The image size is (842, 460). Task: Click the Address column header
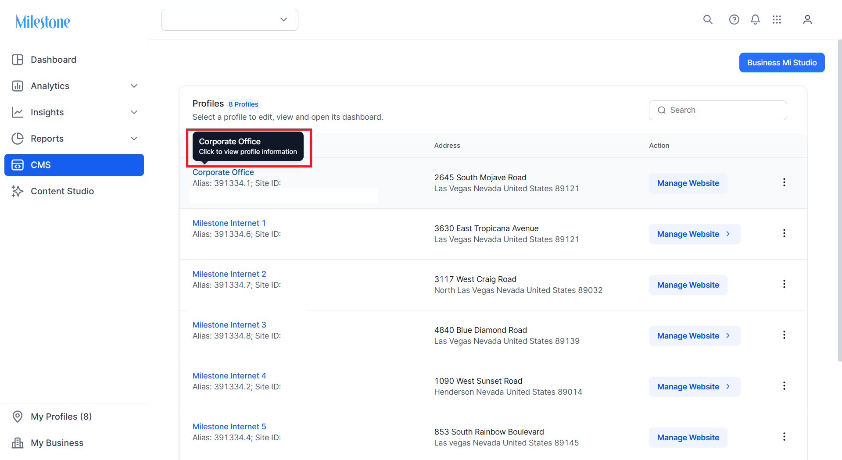[x=447, y=146]
